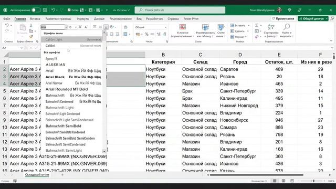This screenshot has height=189, width=336.
Task: Click the Decrease Font Size icon
Action: click(x=86, y=27)
